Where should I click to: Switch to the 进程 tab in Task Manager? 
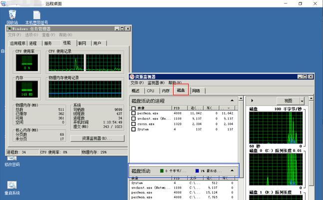33,43
